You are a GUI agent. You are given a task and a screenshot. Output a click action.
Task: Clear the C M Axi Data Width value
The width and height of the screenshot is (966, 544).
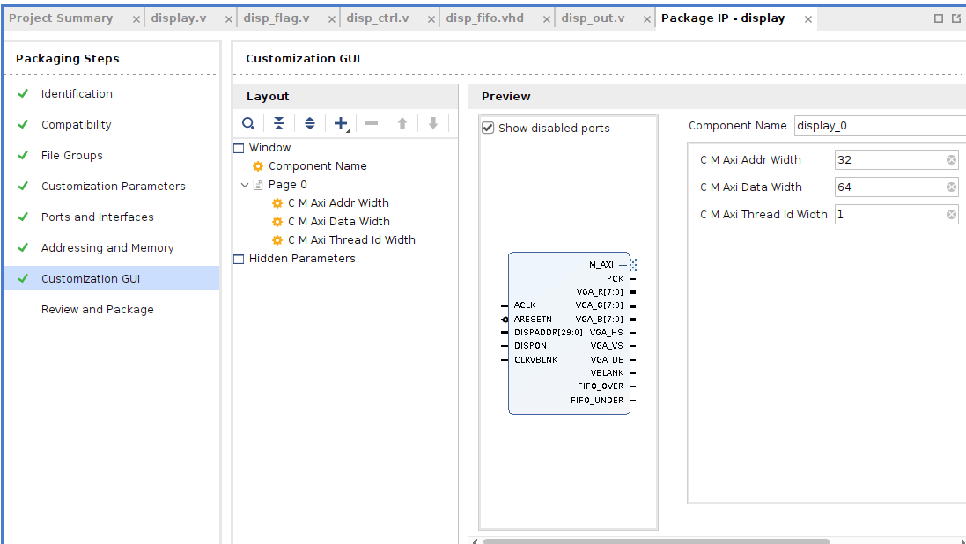[951, 187]
